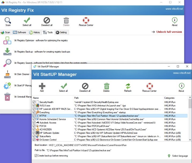Switch to the Software tab
192x163 pixels.
click(x=20, y=32)
